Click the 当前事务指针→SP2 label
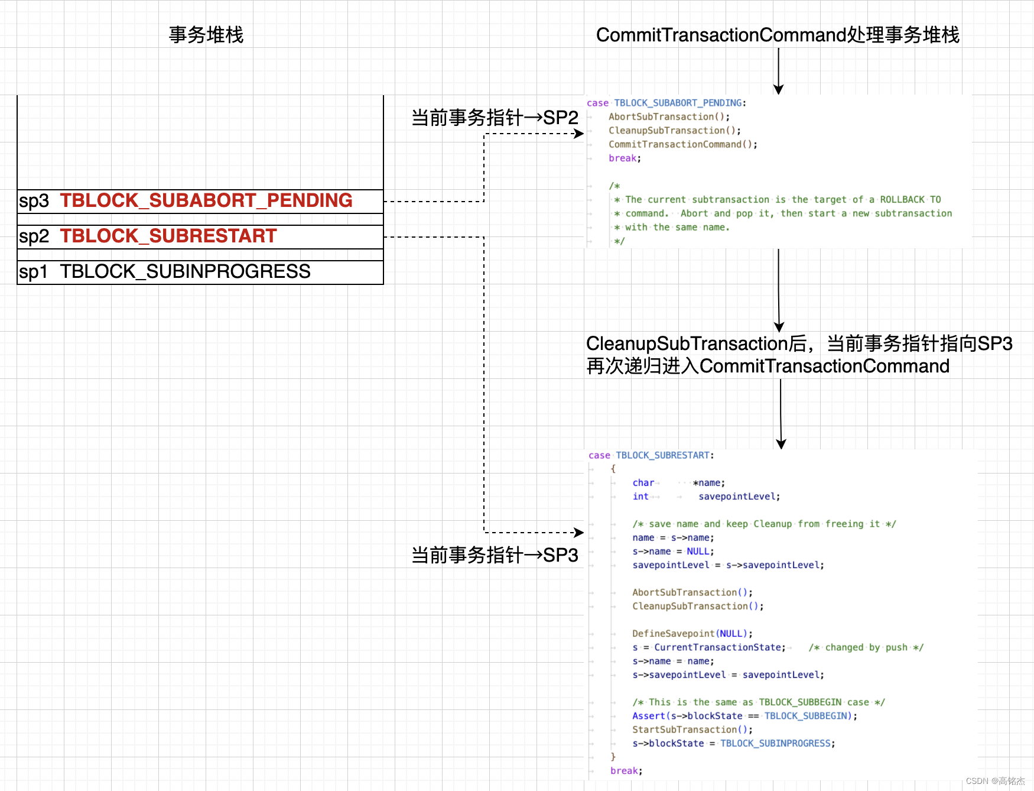The height and width of the screenshot is (791, 1034). 495,118
